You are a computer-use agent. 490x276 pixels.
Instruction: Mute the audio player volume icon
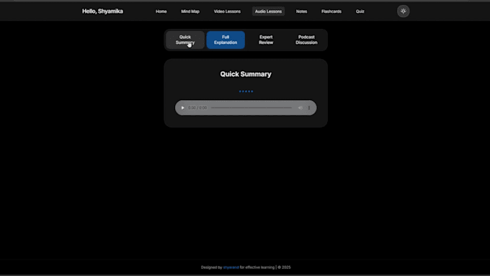(300, 108)
